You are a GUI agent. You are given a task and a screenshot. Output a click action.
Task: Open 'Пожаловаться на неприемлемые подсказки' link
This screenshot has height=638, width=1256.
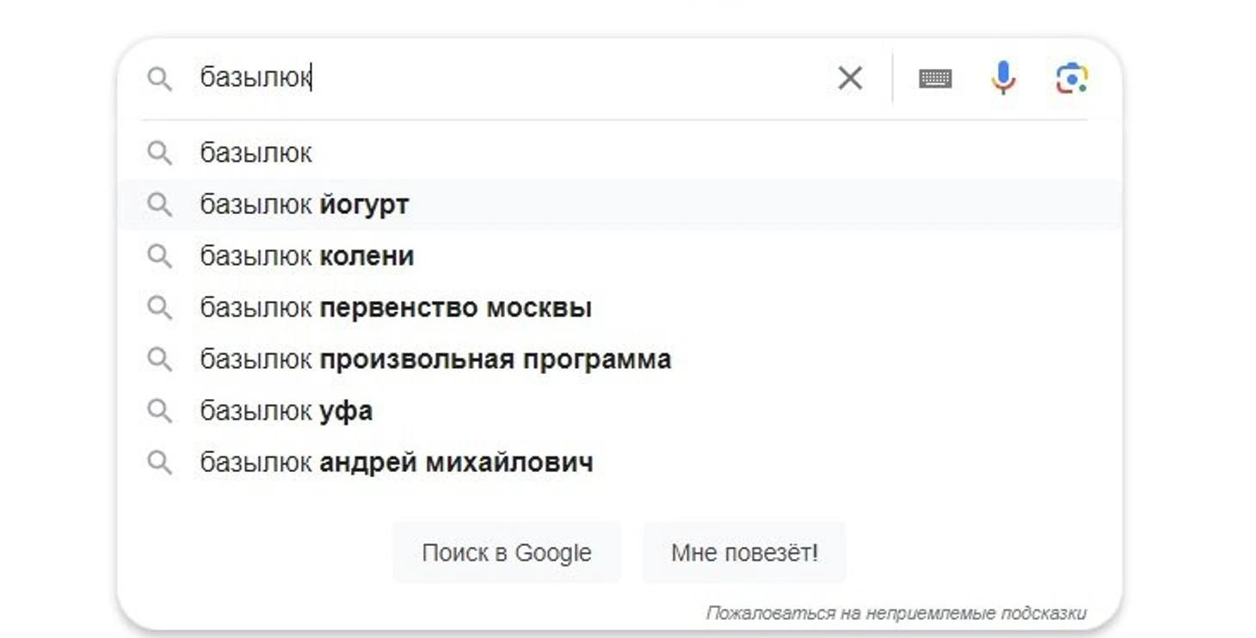(x=896, y=613)
